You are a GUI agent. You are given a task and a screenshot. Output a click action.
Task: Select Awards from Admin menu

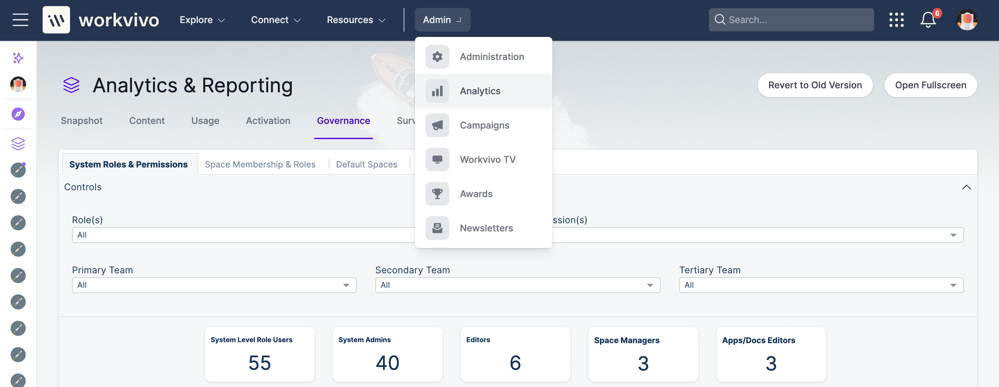coord(483,194)
